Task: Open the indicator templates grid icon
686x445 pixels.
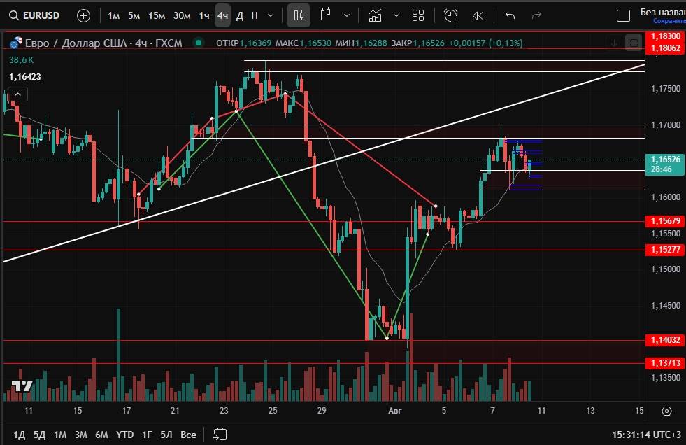Action: tap(418, 15)
